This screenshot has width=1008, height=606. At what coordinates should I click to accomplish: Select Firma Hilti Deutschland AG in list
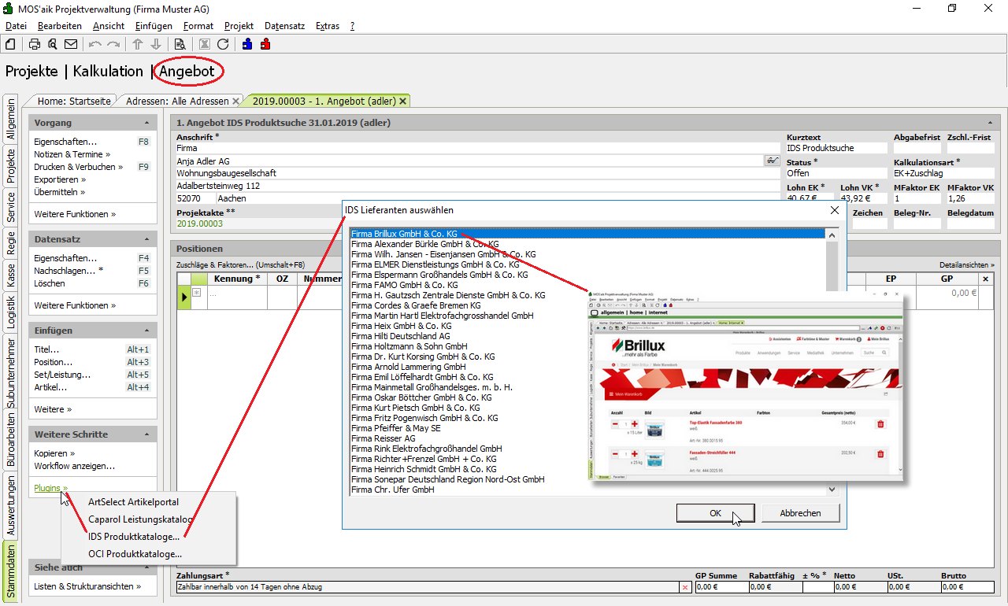pyautogui.click(x=587, y=336)
